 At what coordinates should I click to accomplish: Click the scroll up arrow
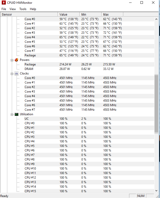pos(156,19)
